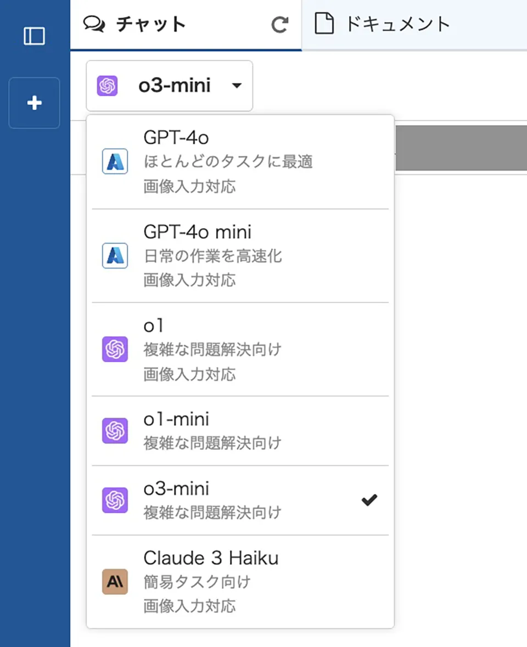Viewport: 527px width, 647px height.
Task: Click 画像入力対応 under Claude 3 Haiku
Action: (x=189, y=606)
